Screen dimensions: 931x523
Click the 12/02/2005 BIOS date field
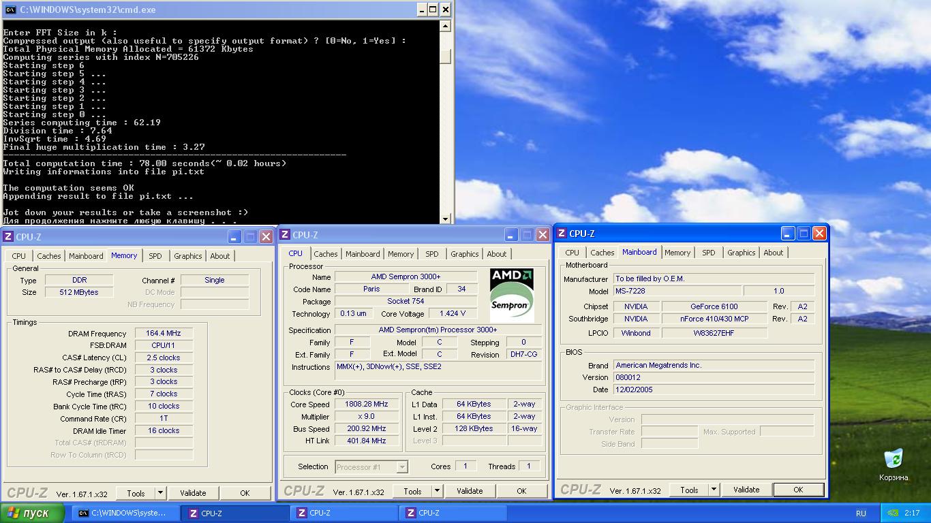tap(714, 390)
